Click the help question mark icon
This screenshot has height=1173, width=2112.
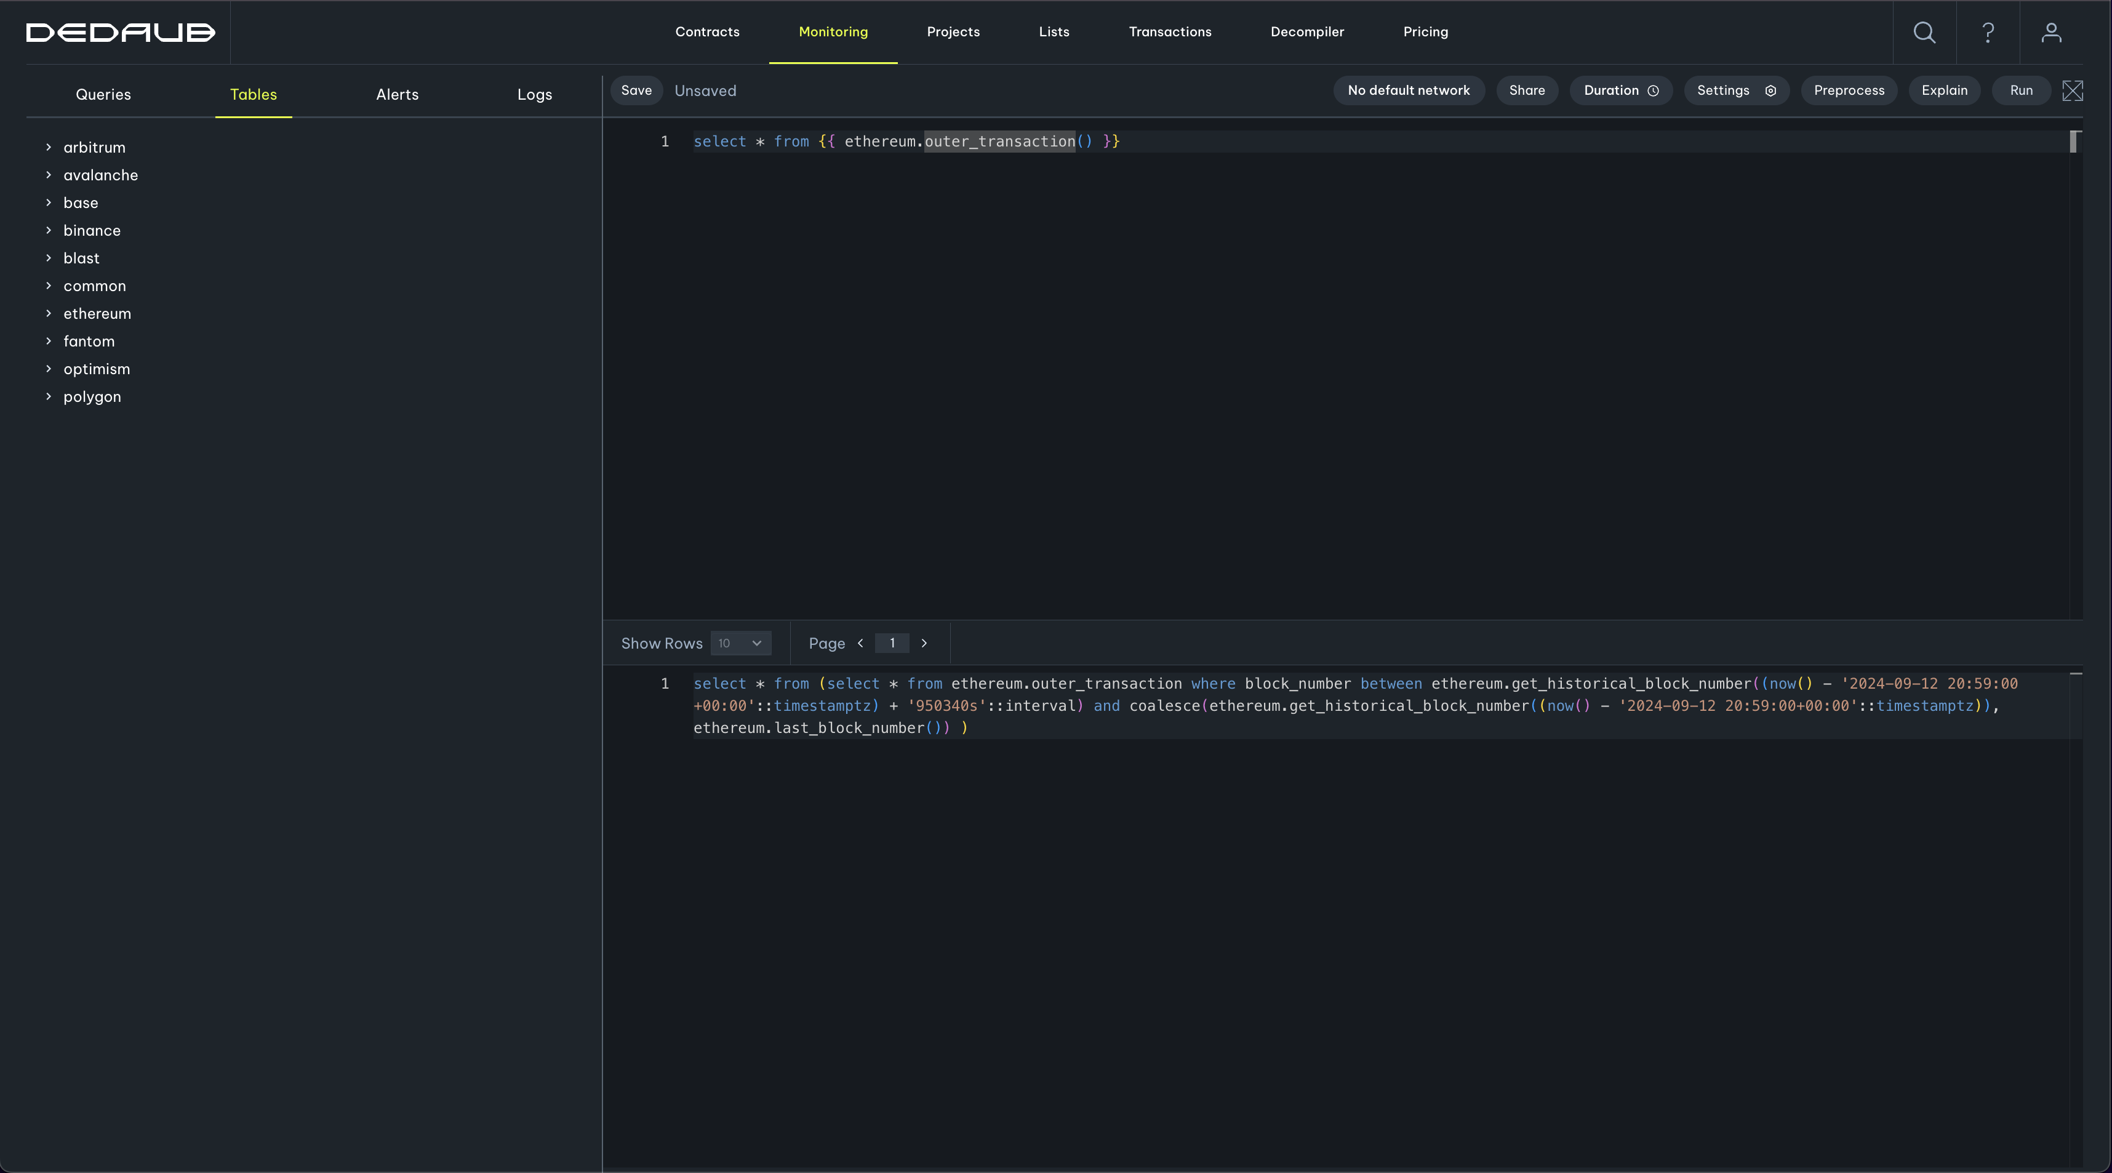pyautogui.click(x=1988, y=32)
